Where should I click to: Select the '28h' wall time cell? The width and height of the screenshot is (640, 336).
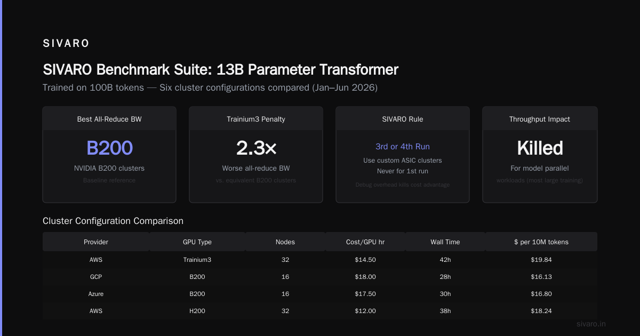tap(445, 277)
